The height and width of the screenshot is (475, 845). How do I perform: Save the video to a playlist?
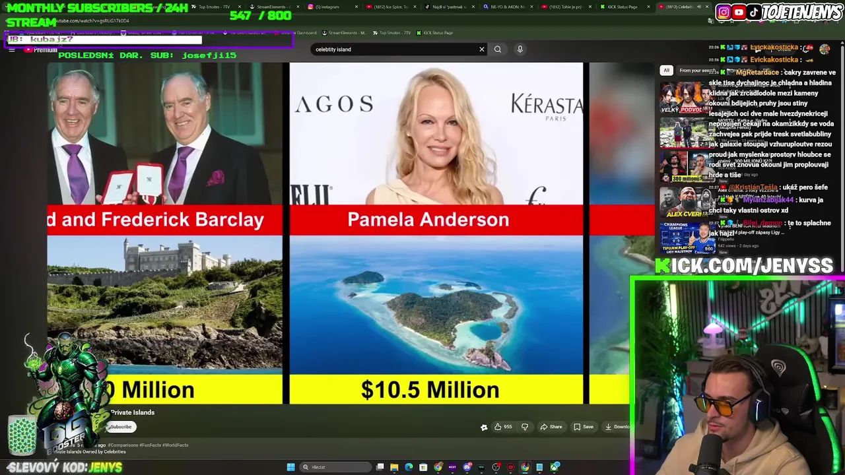[584, 427]
